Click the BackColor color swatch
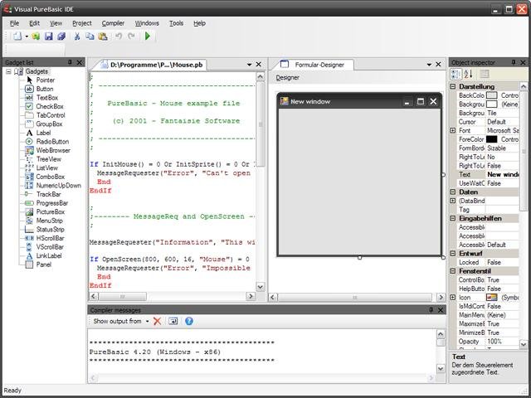Screen dimensions: 531x398 (x=492, y=95)
